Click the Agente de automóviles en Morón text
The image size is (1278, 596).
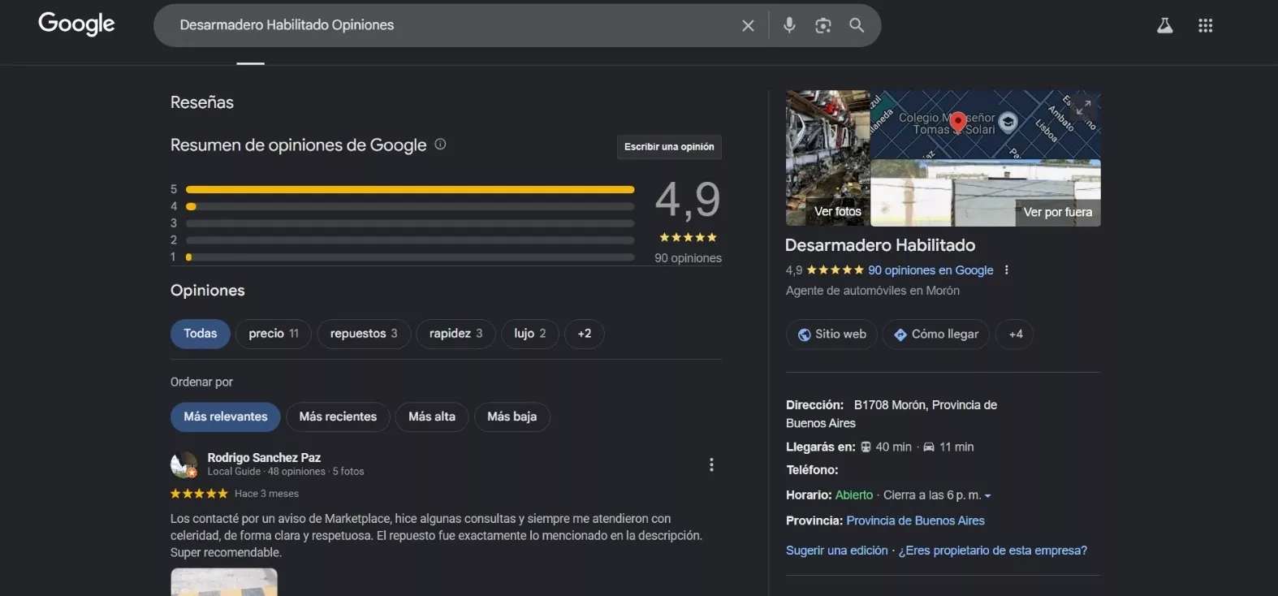pyautogui.click(x=873, y=291)
